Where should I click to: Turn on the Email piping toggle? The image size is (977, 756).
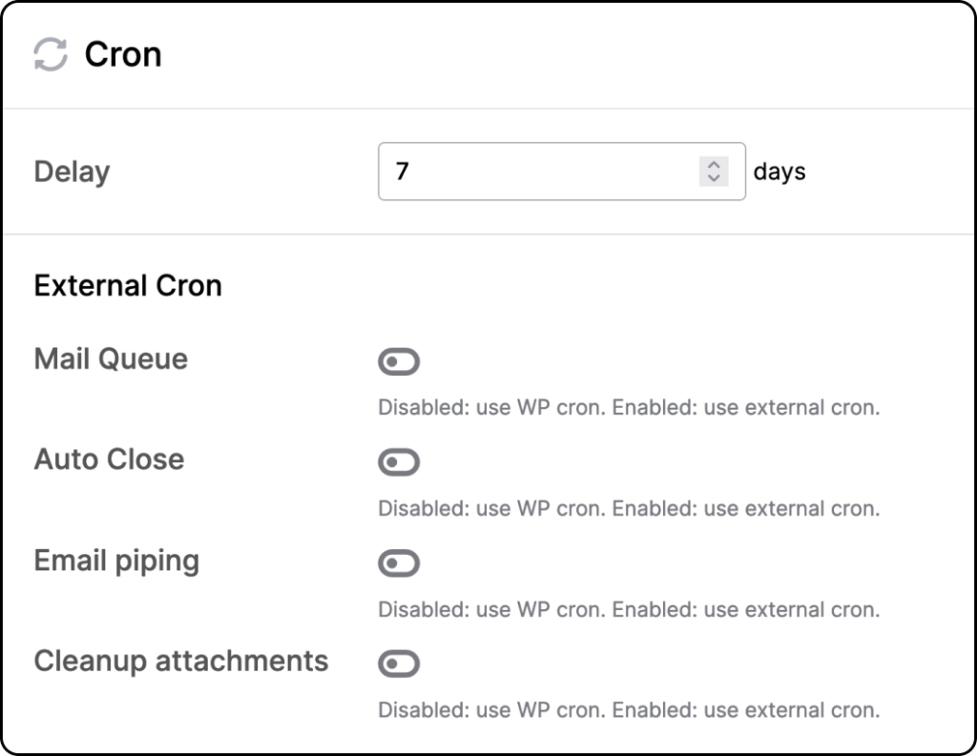(399, 563)
